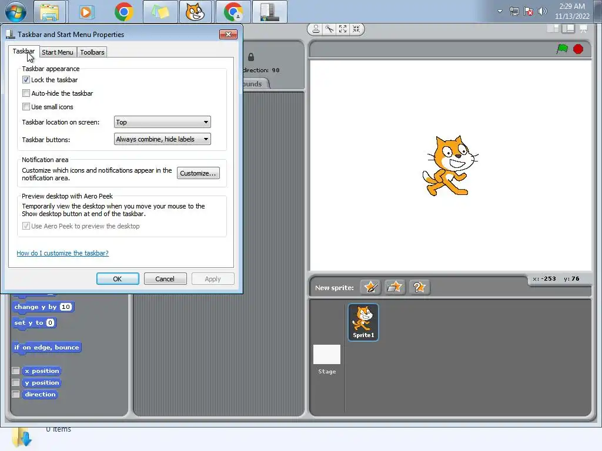This screenshot has height=451, width=602.
Task: Open the Action Center flag icon
Action: tap(529, 11)
